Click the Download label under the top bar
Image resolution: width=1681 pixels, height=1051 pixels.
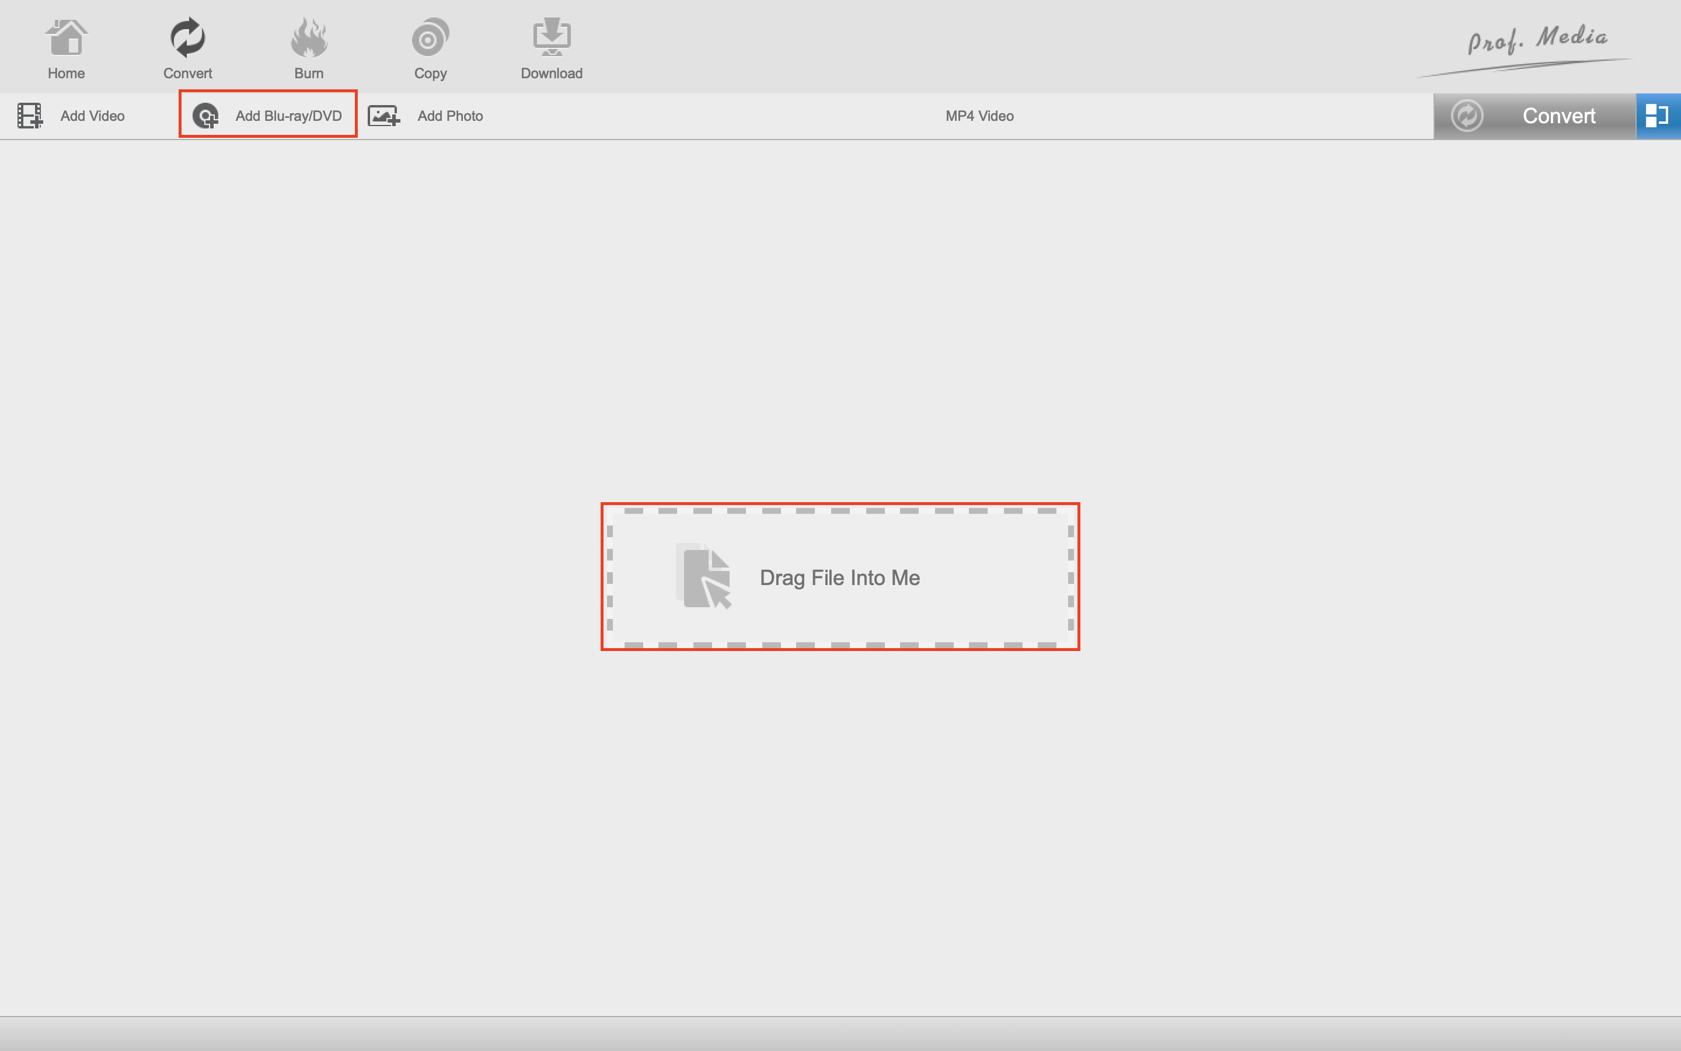click(x=552, y=74)
